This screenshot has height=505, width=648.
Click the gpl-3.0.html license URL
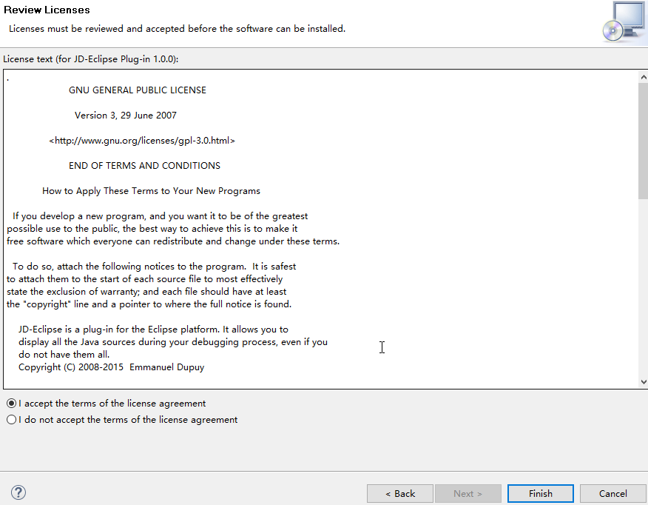click(141, 140)
